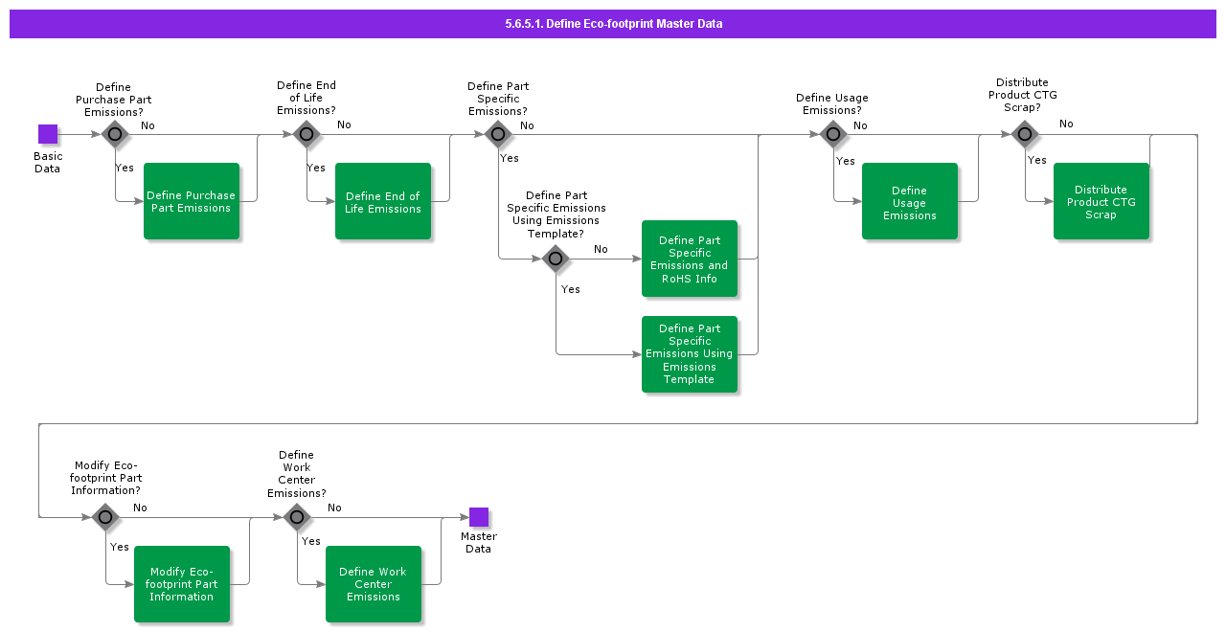Open Define Part Specific Emissions Using Emissions Template box
Screen dimensions: 1226x632
tap(690, 354)
